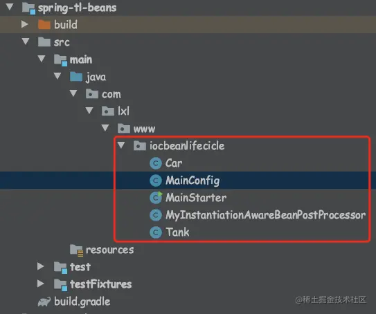Expand the testFixtures folder
The height and width of the screenshot is (314, 376).
[41, 284]
